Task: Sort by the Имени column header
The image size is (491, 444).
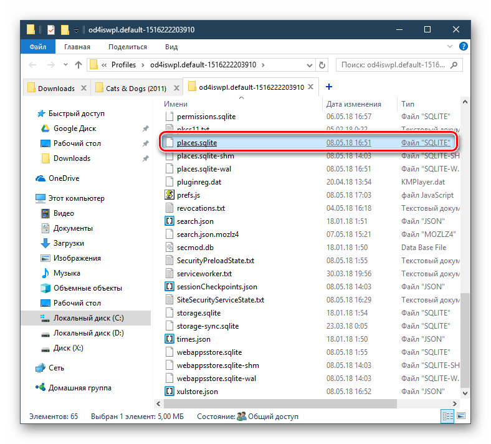Action: (x=175, y=104)
